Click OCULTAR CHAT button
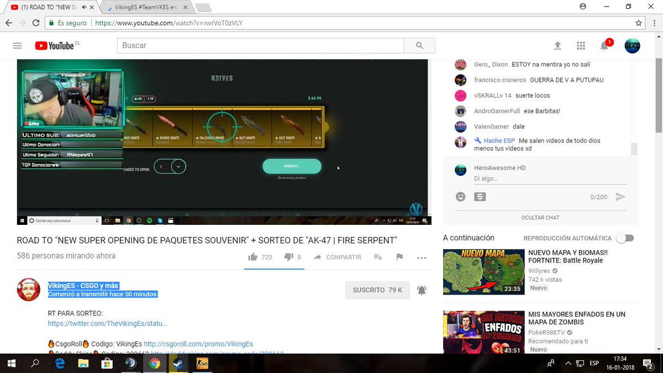This screenshot has height=373, width=663. coord(540,218)
